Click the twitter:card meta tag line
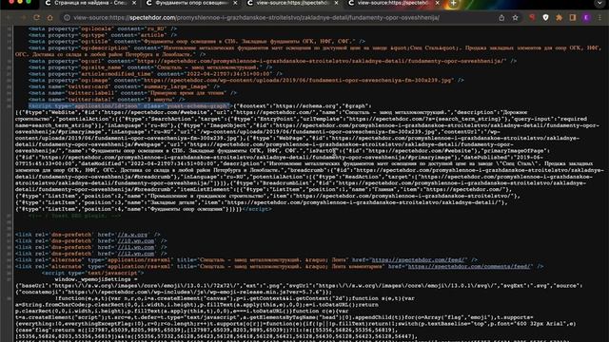Screen dimensions: 609x342 click(124, 86)
